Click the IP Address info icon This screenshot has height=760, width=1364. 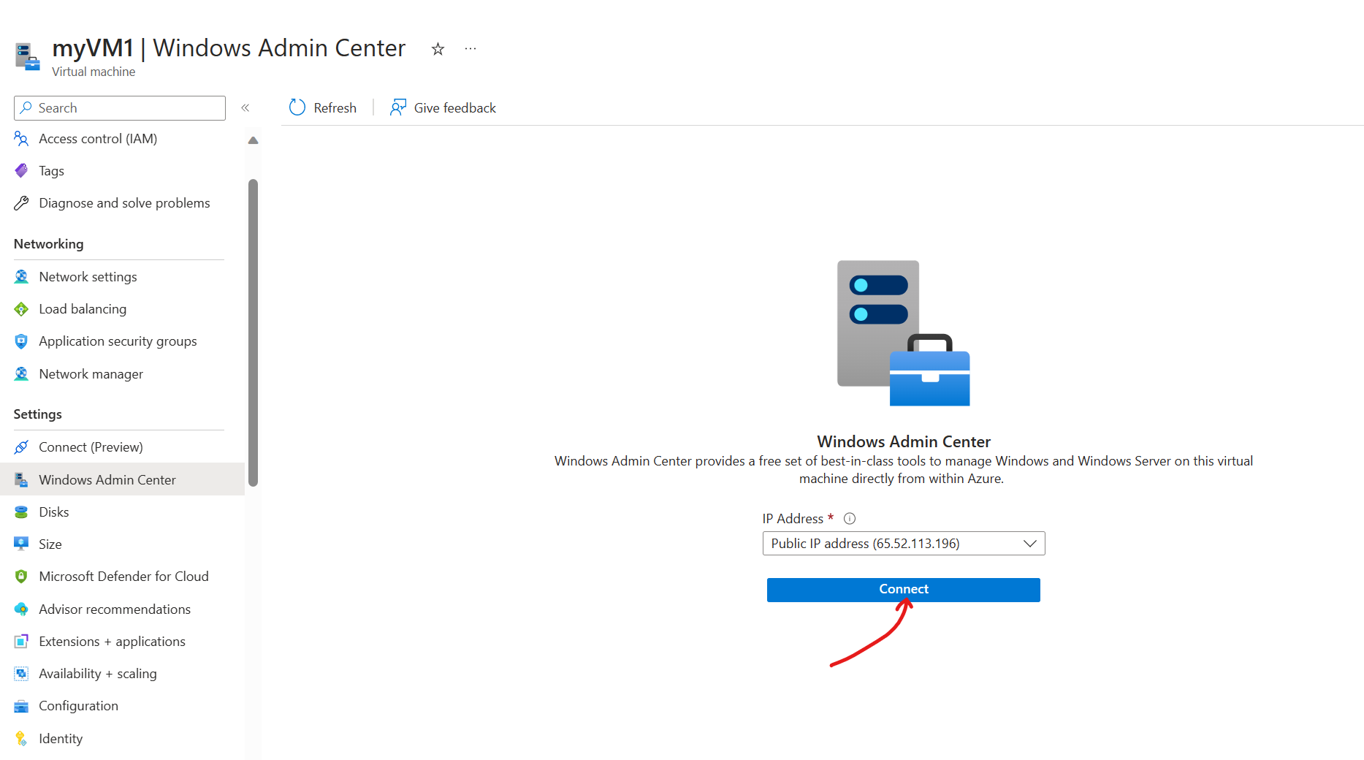tap(850, 519)
